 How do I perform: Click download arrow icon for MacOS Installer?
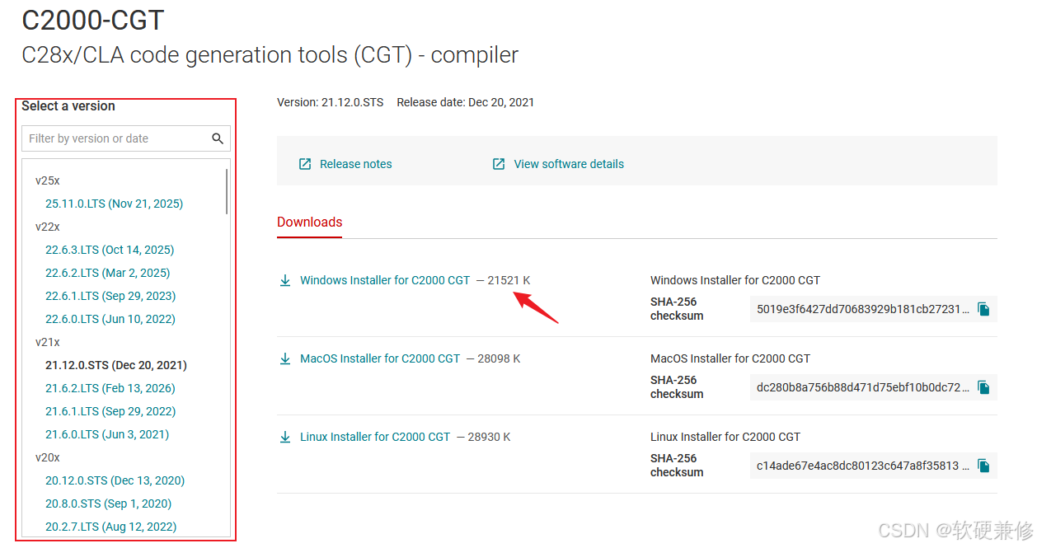[x=285, y=358]
